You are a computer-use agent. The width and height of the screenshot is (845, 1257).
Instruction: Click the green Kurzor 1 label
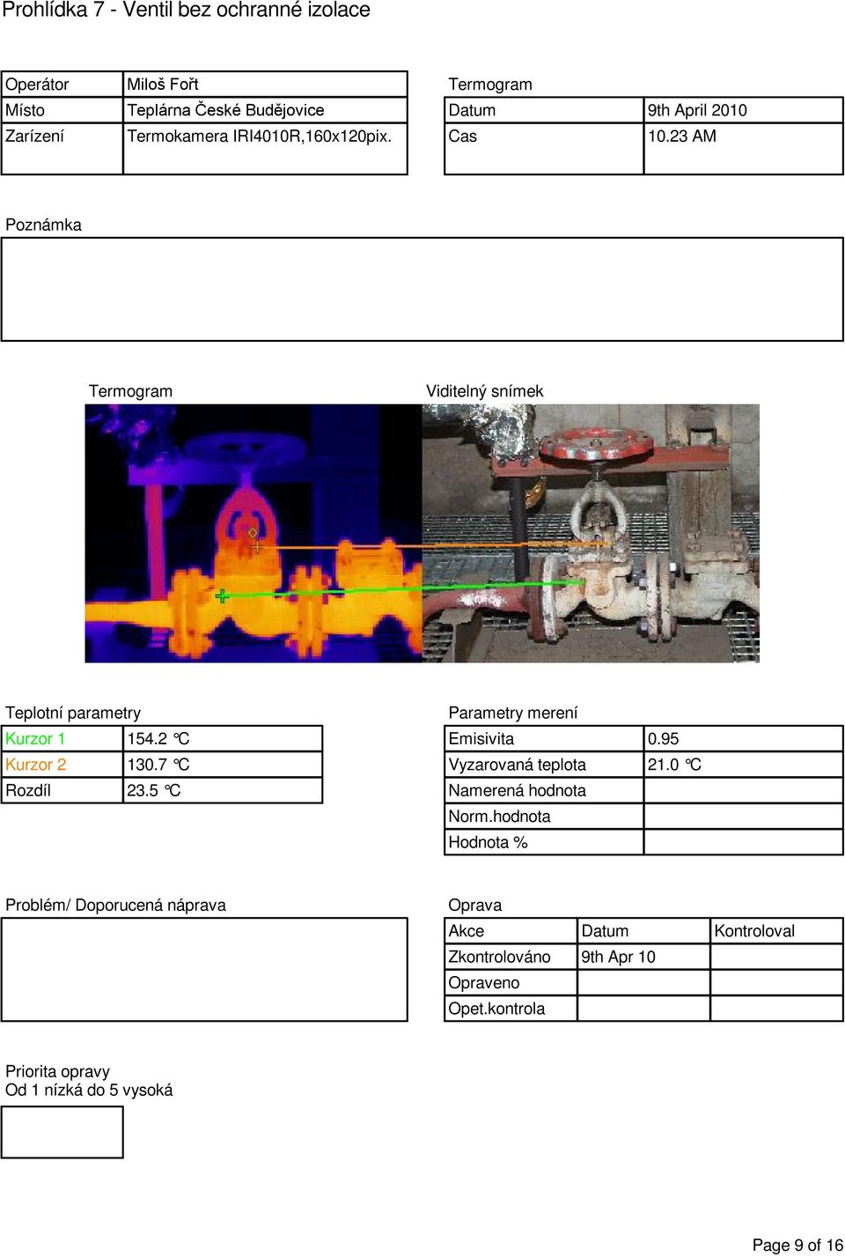coord(35,739)
